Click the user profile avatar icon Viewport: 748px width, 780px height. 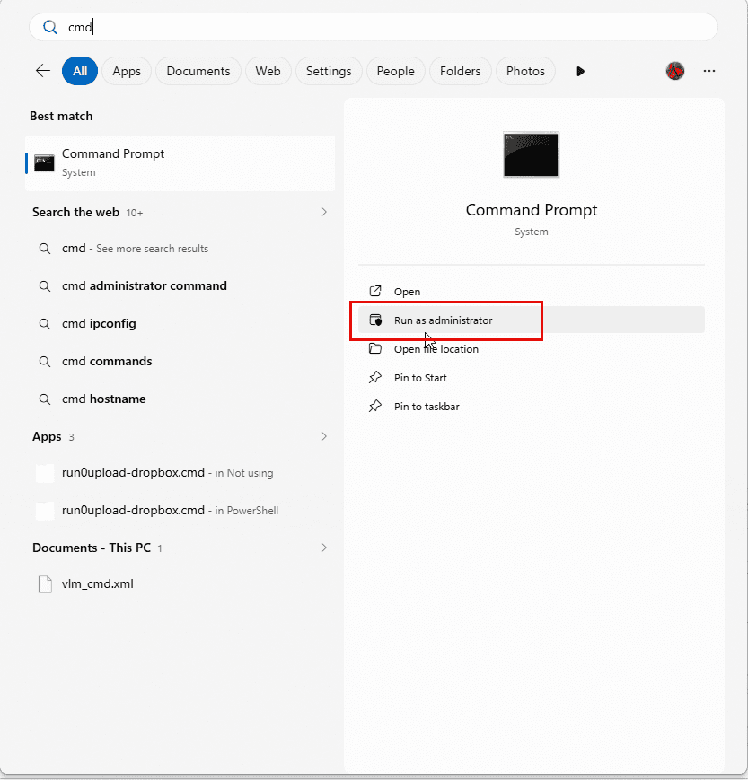[675, 71]
